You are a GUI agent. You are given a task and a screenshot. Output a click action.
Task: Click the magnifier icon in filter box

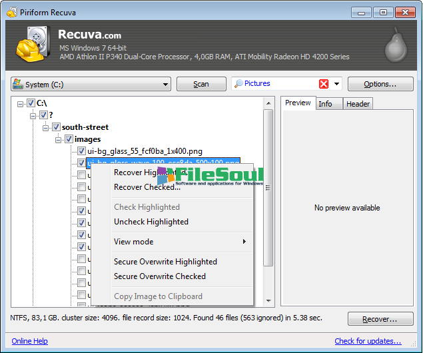[238, 84]
